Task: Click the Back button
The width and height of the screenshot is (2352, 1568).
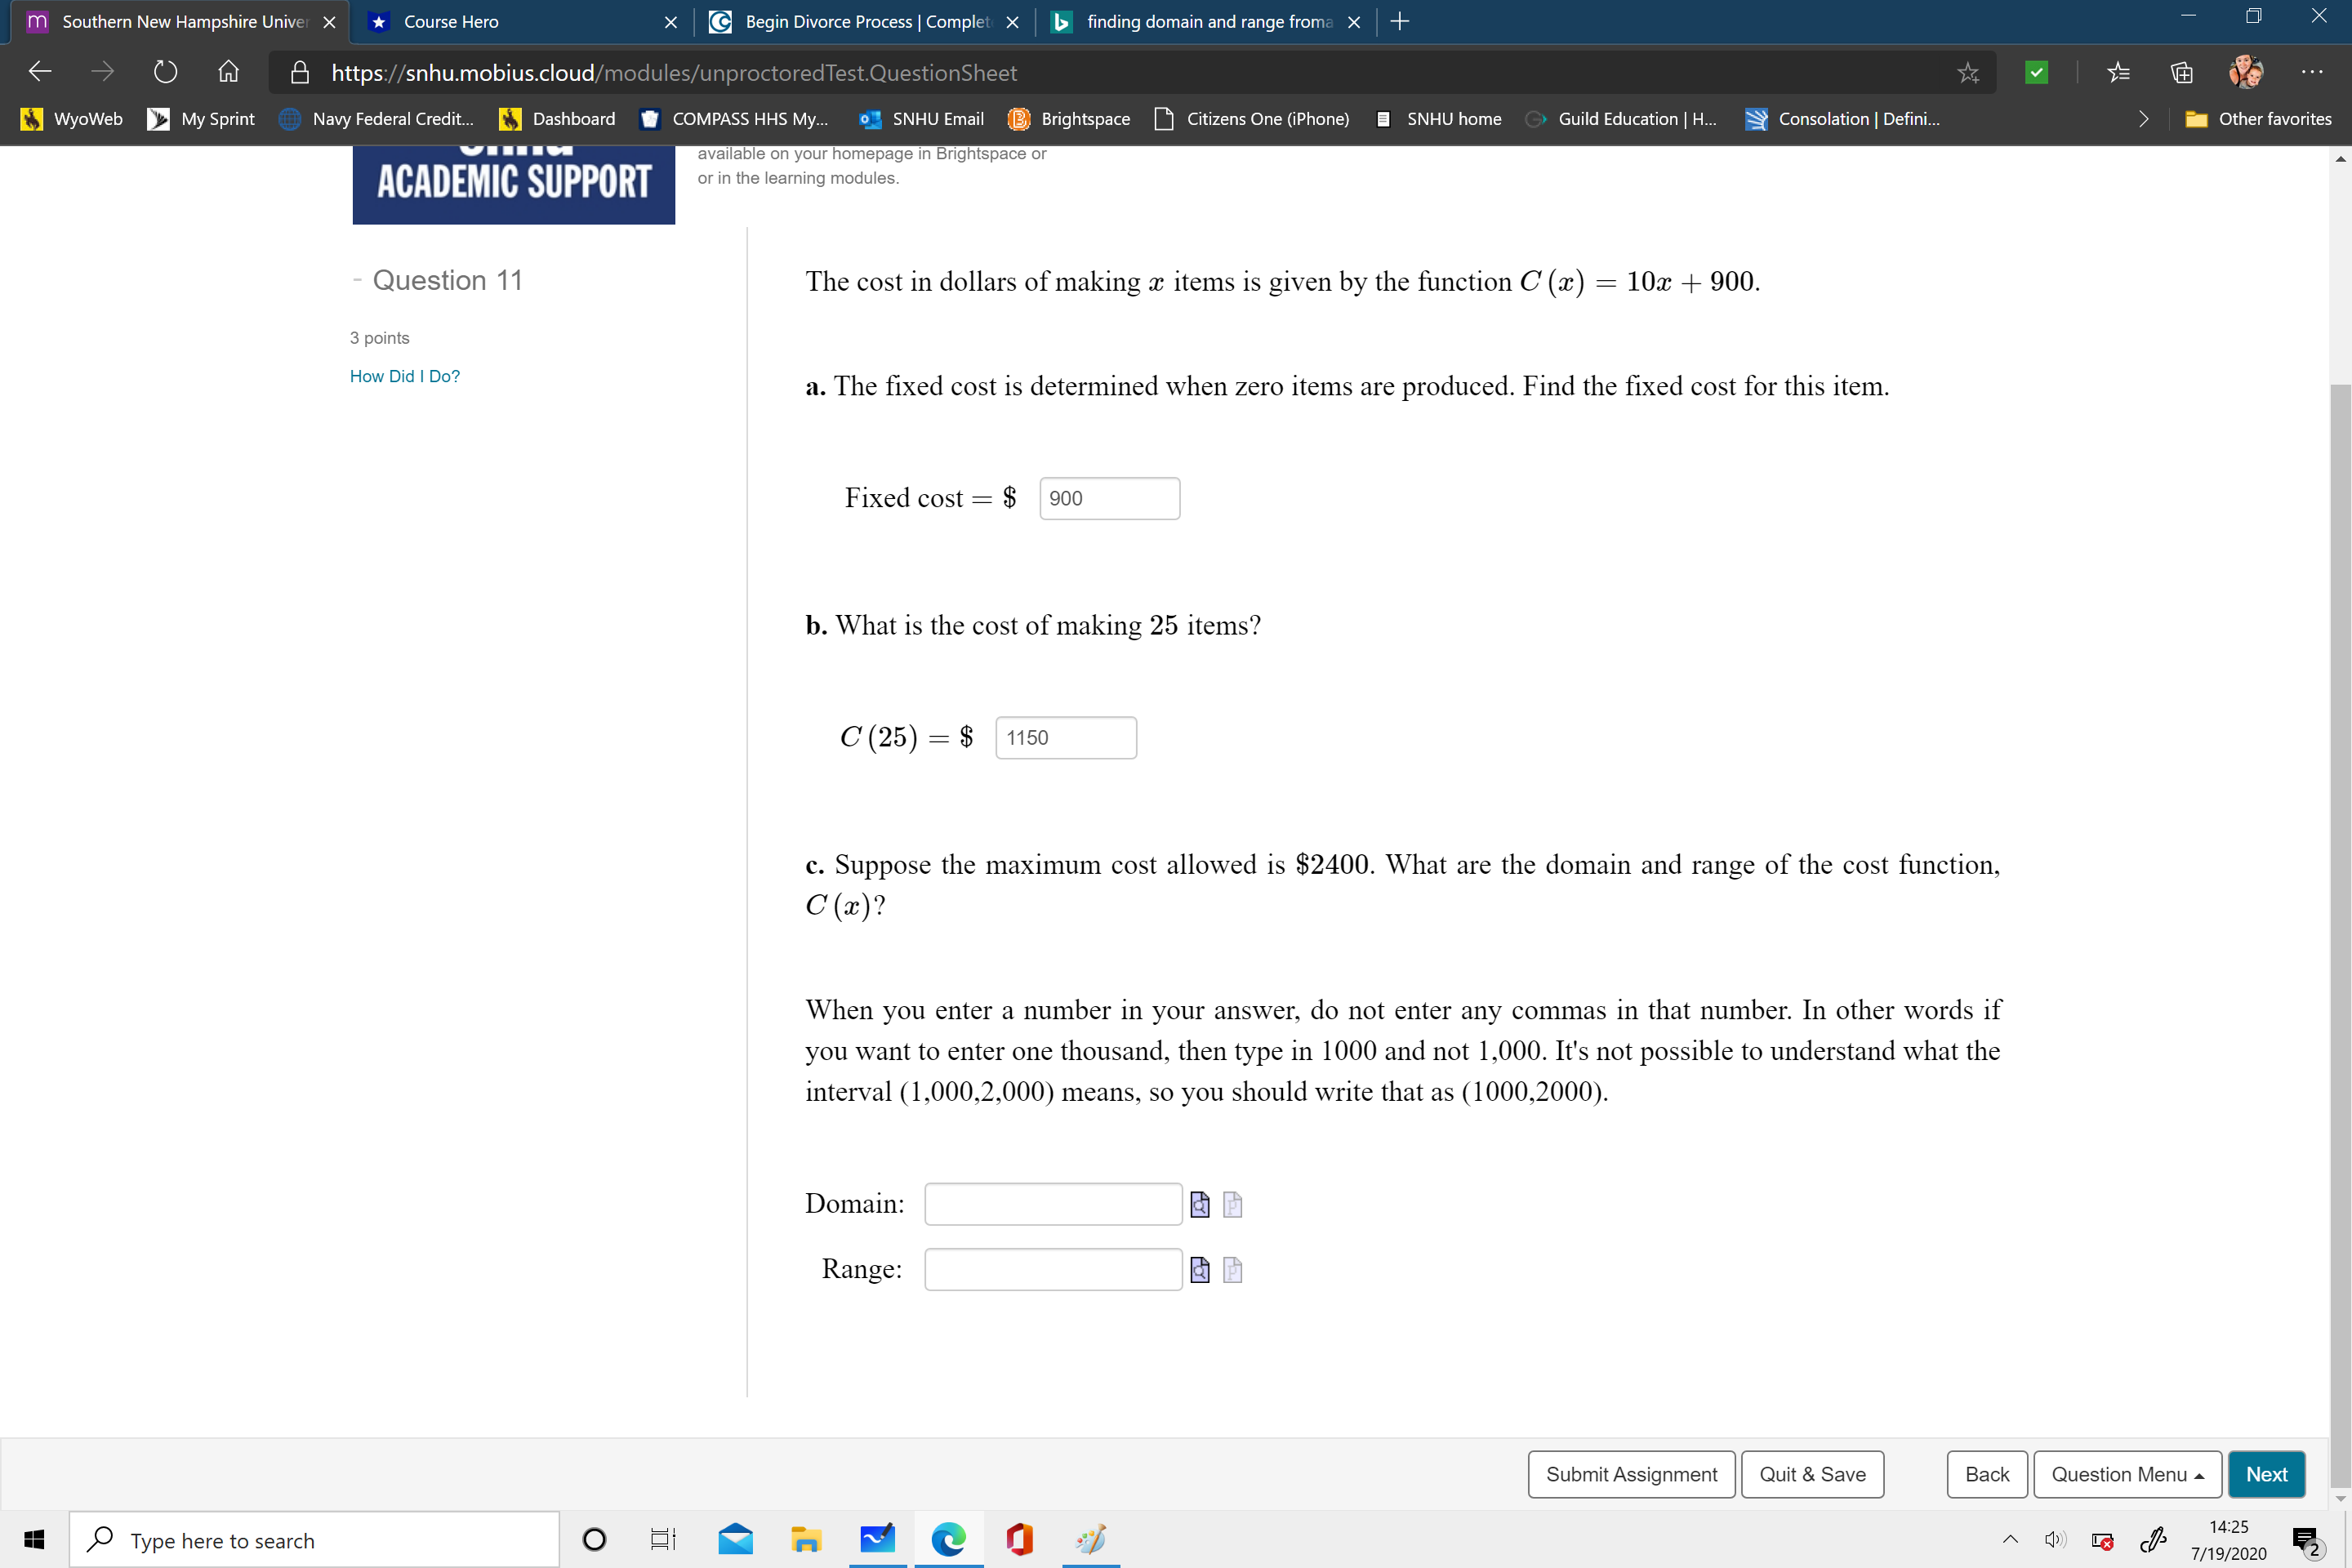Action: click(x=1988, y=1472)
